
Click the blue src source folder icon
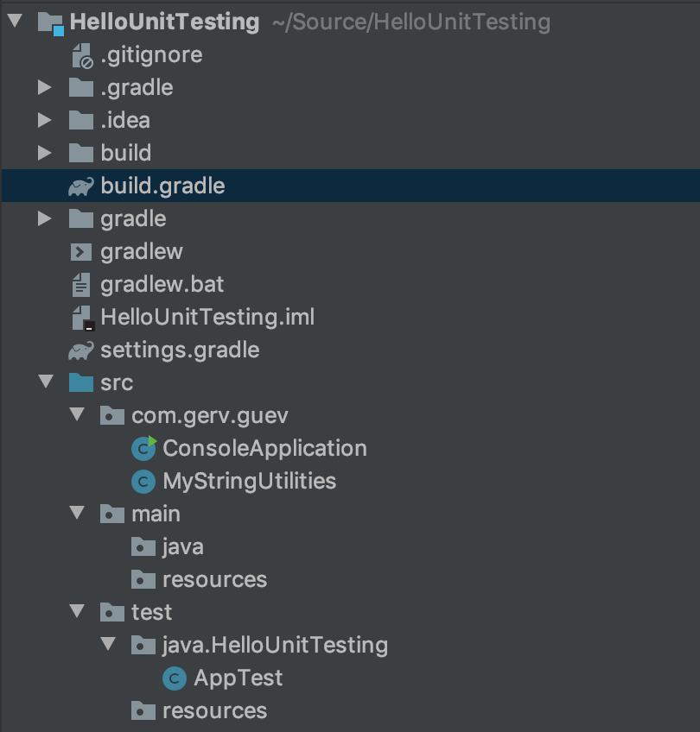[x=81, y=382]
